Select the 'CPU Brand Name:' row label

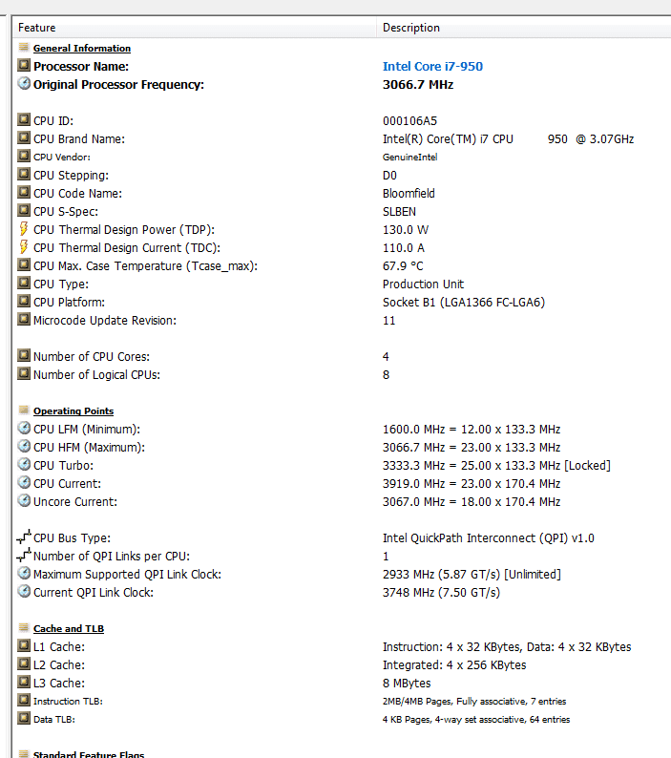point(79,139)
